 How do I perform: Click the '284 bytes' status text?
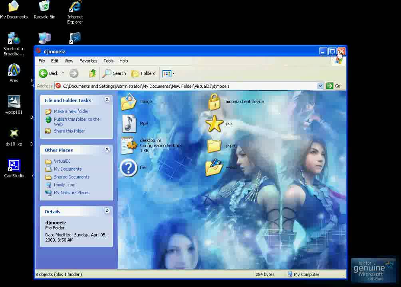tap(265, 275)
